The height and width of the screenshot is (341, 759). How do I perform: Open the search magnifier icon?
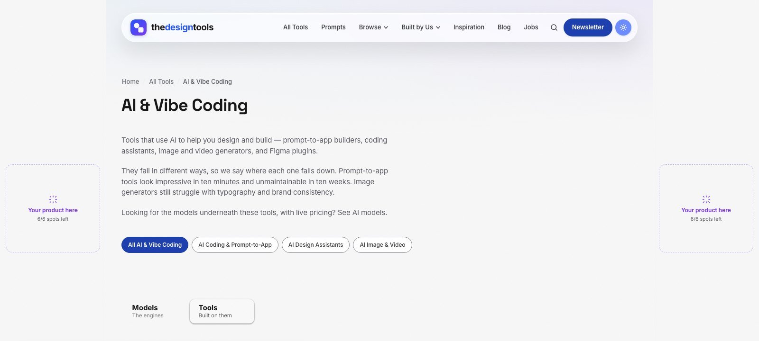click(x=554, y=27)
